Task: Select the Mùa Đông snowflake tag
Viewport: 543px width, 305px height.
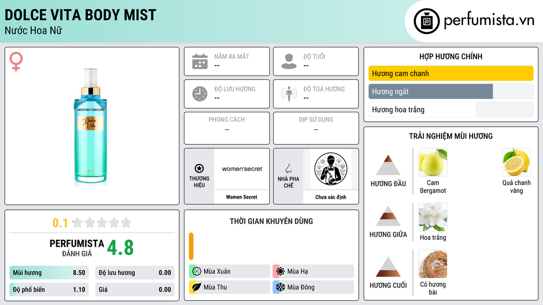Action: pyautogui.click(x=313, y=287)
